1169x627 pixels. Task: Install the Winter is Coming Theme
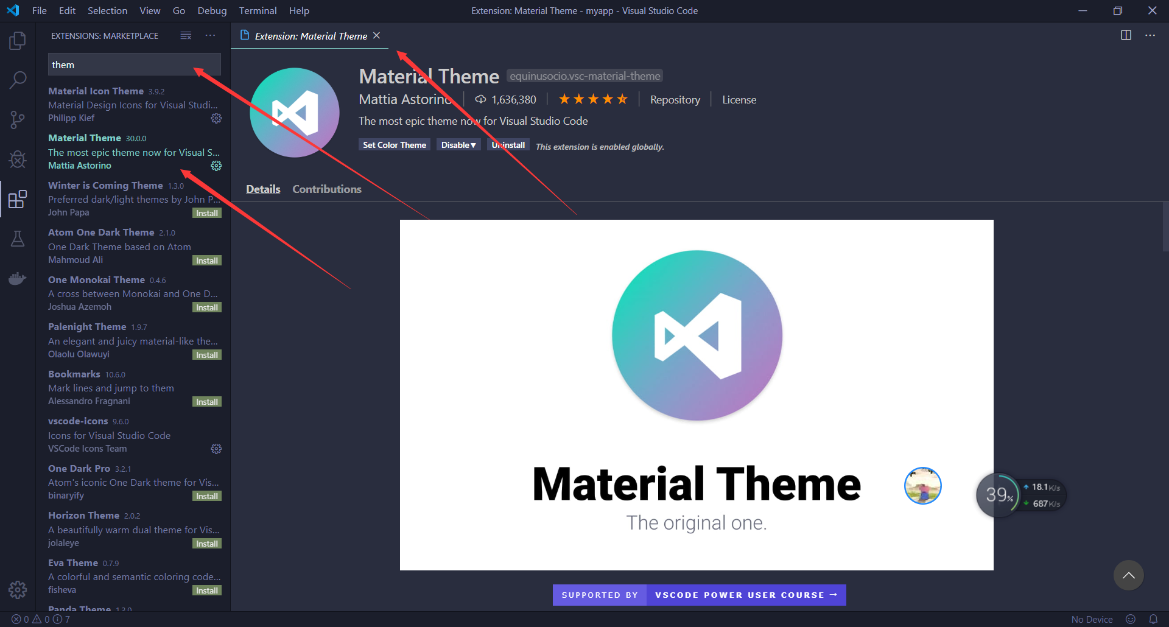point(206,212)
